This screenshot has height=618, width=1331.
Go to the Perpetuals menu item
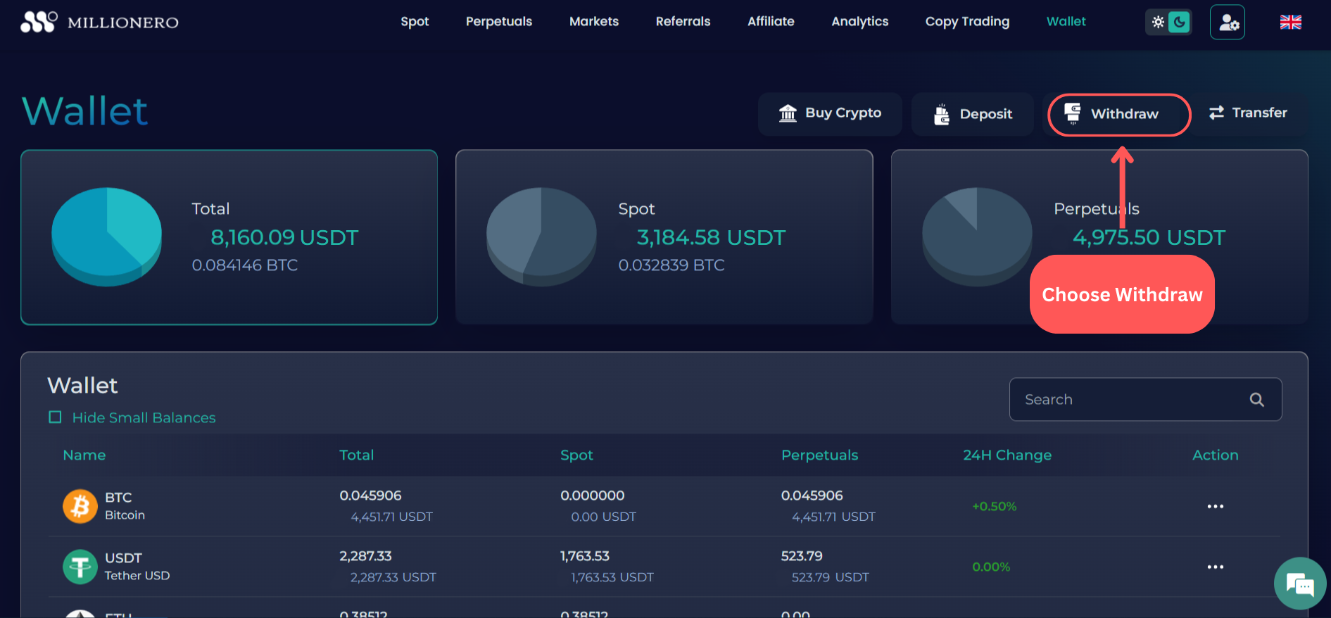(x=498, y=22)
